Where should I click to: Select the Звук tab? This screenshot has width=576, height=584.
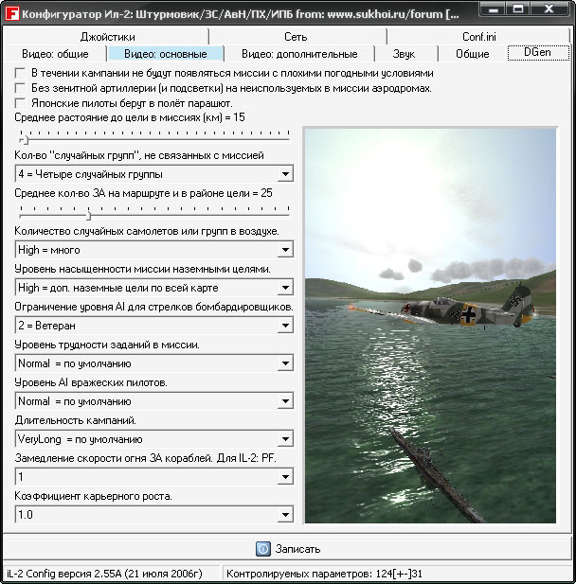pos(405,54)
